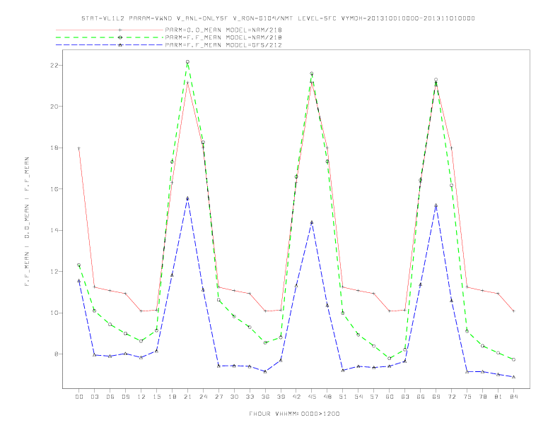Select legend label PARM=F.F_MEAN MODEL=NAM/218
Screen dimensions: 560x432
point(223,37)
